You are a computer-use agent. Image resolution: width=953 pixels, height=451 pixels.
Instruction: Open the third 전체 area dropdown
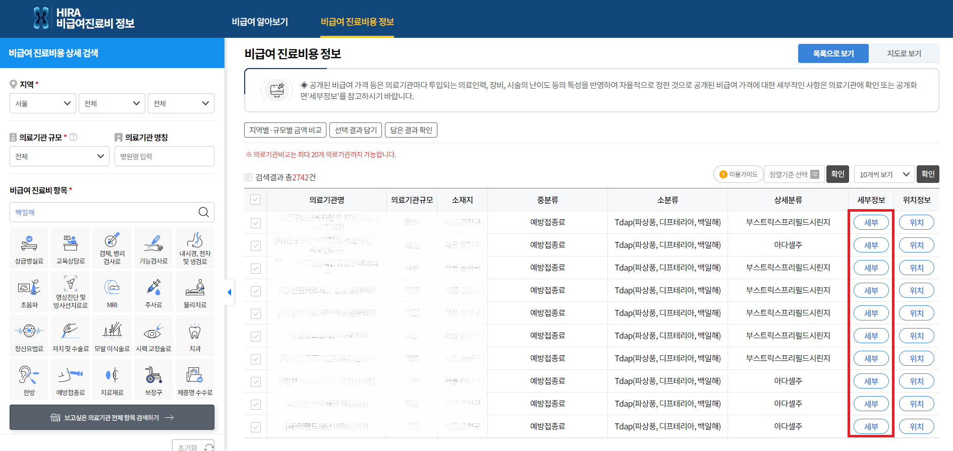pos(181,103)
